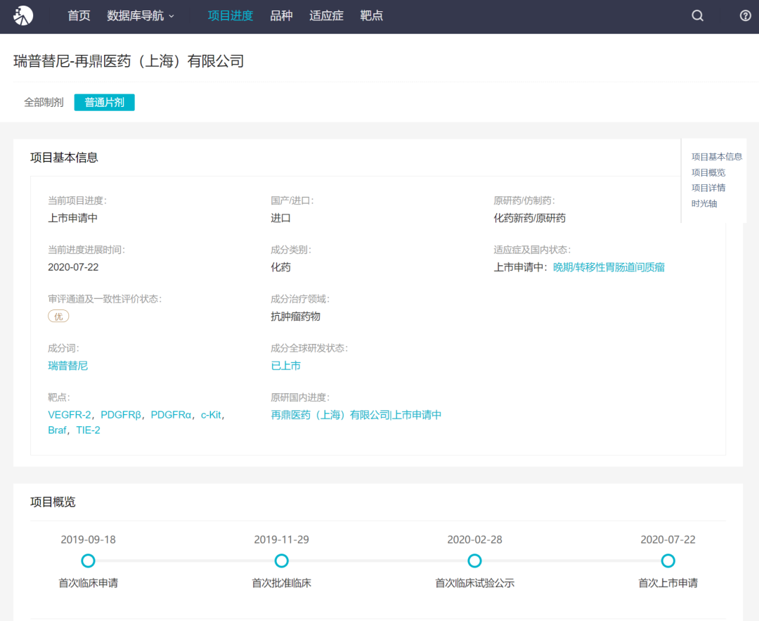Screen dimensions: 759x621
Task: Click the 已上市 global status link
Action: (x=285, y=366)
